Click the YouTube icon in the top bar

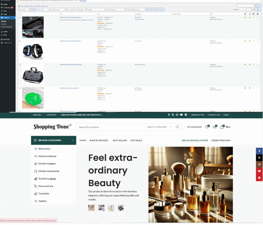(181, 115)
